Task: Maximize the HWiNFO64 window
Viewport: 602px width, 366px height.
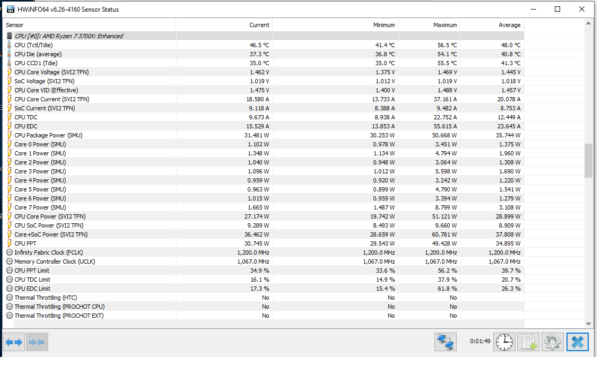Action: pos(557,9)
